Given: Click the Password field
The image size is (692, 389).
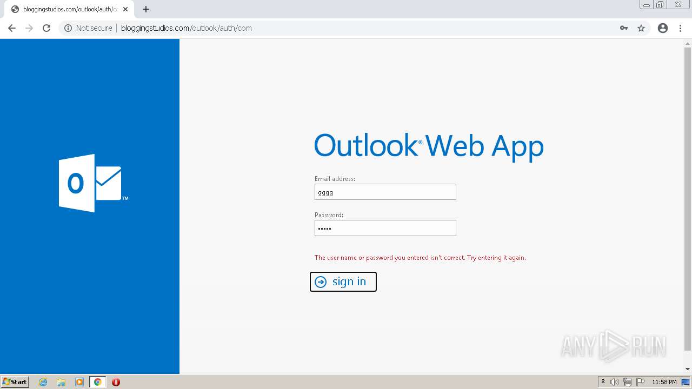Looking at the screenshot, I should (x=385, y=228).
